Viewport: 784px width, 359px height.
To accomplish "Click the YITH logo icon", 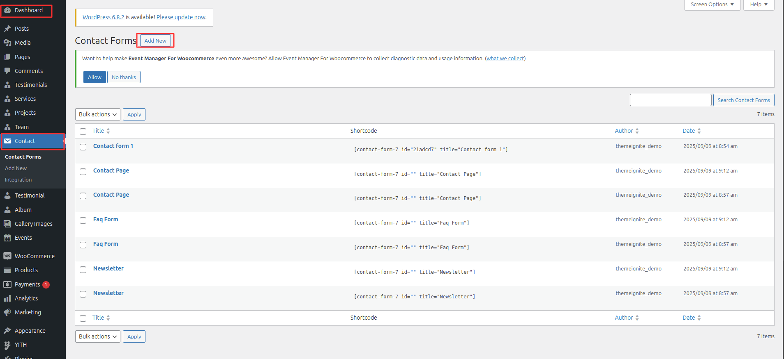I will 7,345.
